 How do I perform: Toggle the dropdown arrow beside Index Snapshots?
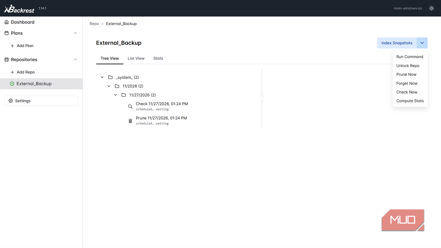coord(422,43)
